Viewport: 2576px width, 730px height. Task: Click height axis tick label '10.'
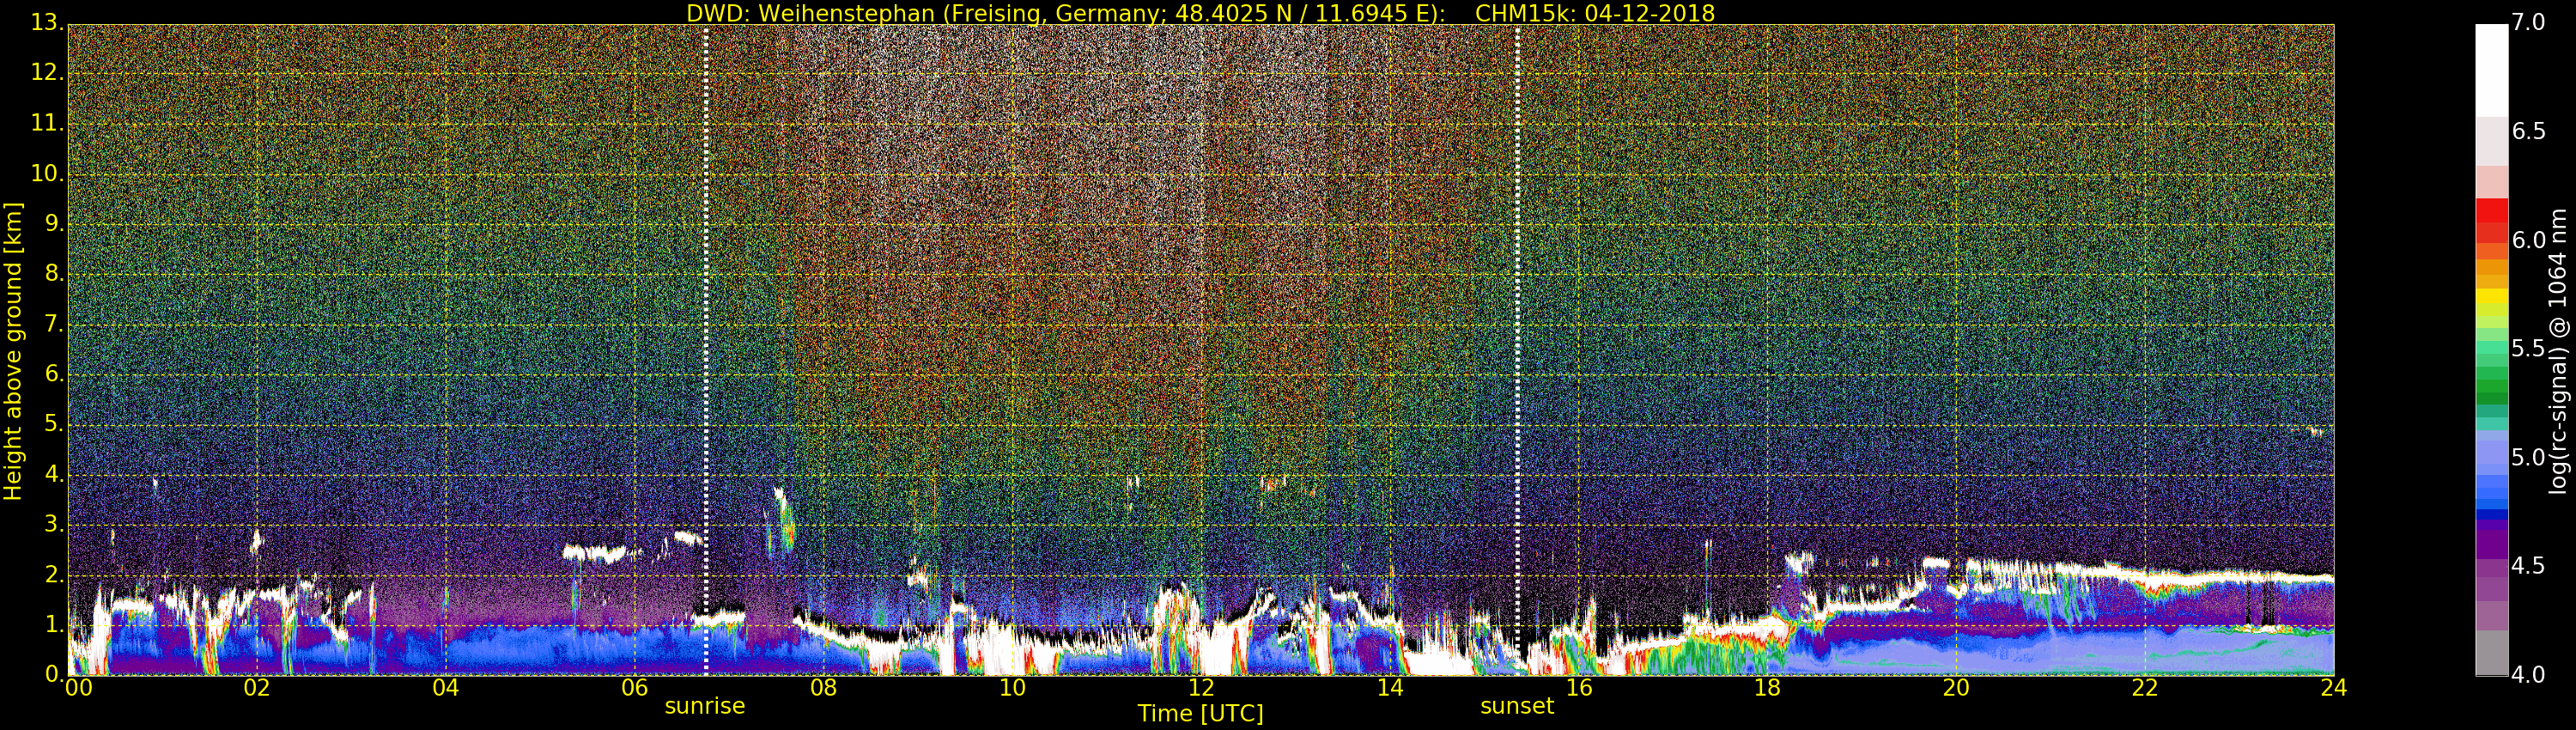47,173
